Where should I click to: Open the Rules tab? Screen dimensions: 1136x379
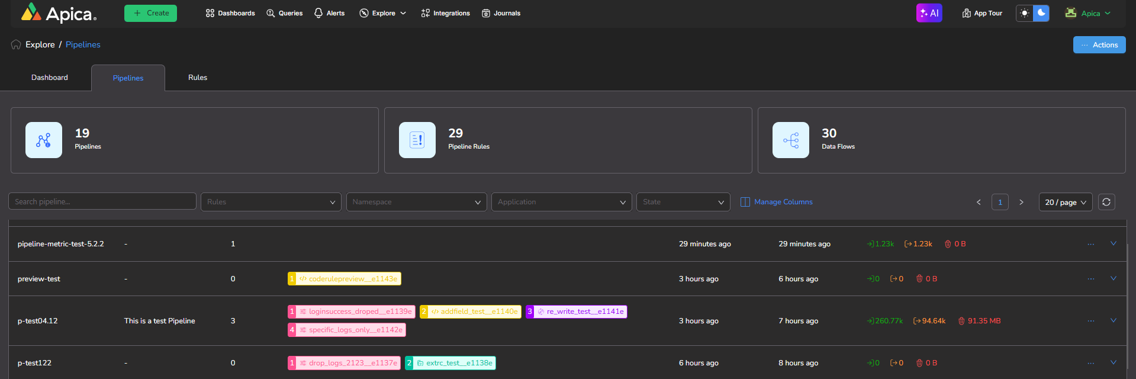pos(198,78)
